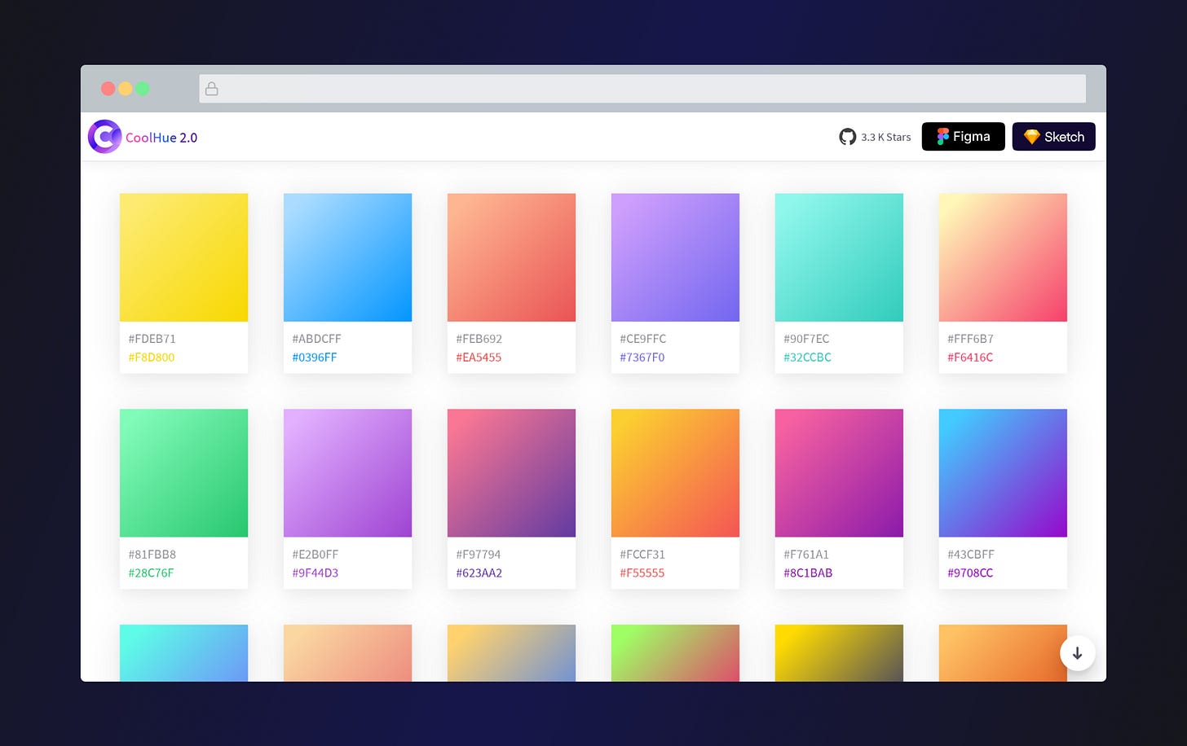Click in the browser address bar

tap(642, 89)
